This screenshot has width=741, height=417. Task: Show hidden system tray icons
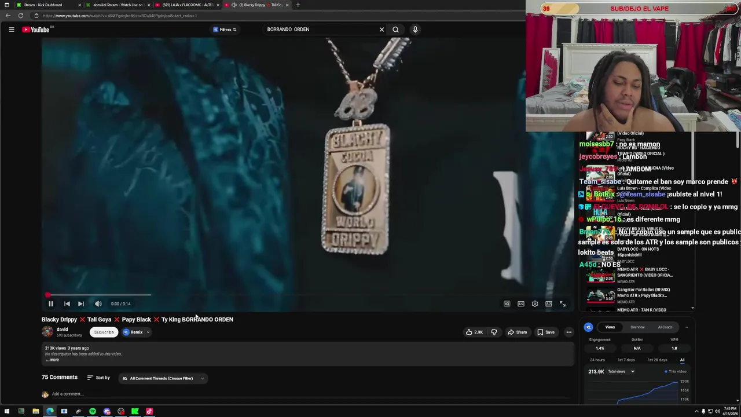click(x=696, y=411)
